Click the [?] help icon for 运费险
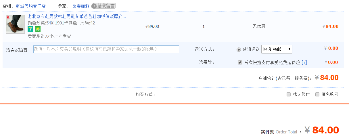The height and width of the screenshot is (134, 349). [x=304, y=62]
